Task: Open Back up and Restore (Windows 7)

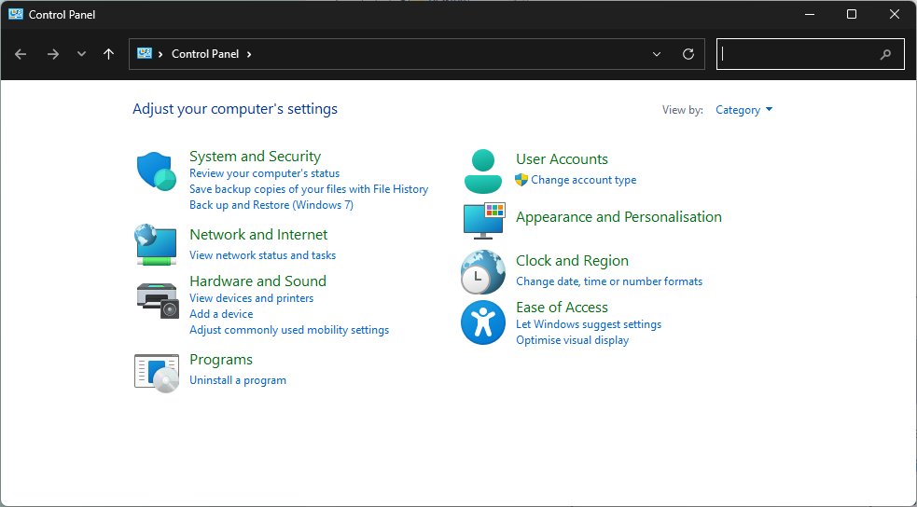Action: pyautogui.click(x=271, y=205)
